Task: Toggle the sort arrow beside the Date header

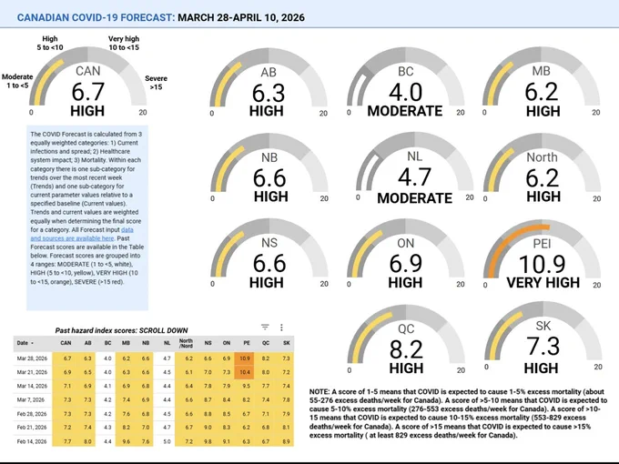Action: [33, 343]
